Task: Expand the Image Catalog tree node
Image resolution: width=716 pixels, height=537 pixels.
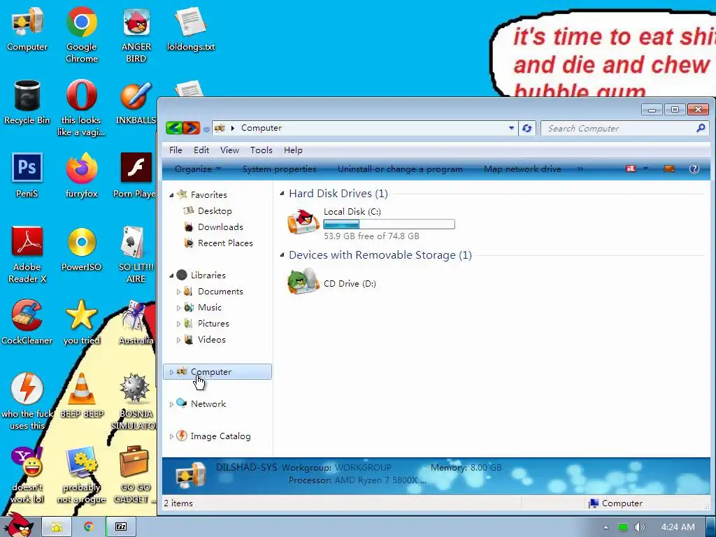Action: click(171, 436)
